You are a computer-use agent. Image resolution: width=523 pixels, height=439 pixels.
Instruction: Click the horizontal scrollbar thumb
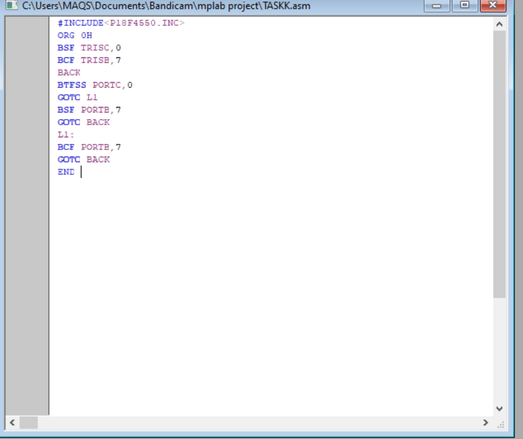point(29,423)
